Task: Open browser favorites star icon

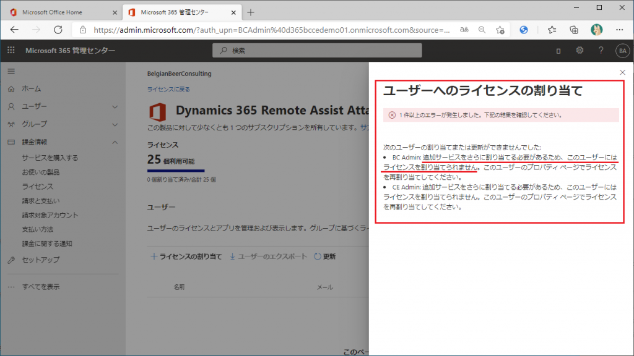Action: point(552,29)
